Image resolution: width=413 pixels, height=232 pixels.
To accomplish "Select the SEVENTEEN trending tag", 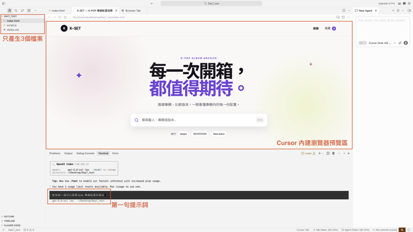I will 200,134.
